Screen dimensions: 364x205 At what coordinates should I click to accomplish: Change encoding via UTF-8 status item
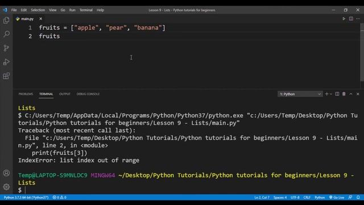pyautogui.click(x=295, y=198)
